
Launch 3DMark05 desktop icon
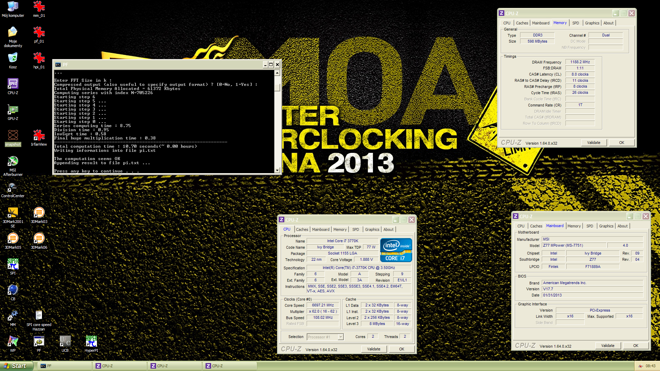click(x=13, y=241)
